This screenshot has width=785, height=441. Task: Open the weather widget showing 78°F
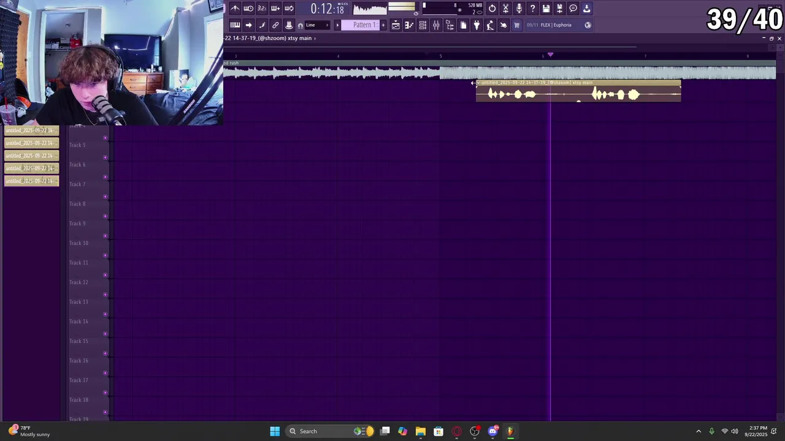point(29,431)
